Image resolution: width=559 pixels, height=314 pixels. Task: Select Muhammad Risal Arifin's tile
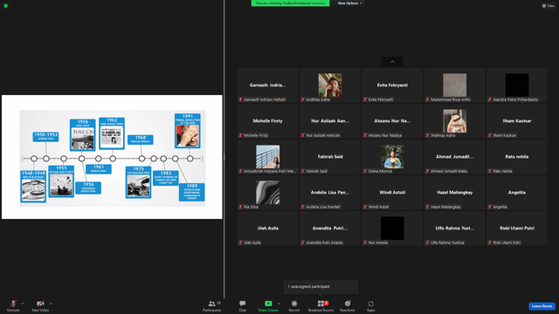tap(454, 85)
